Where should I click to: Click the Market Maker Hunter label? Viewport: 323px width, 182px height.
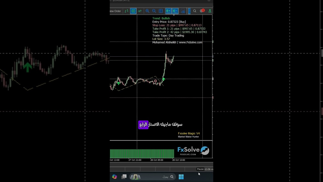click(189, 137)
